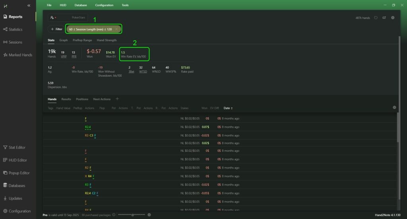This screenshot has width=407, height=219.
Task: Open report settings gear at top right
Action: click(393, 18)
